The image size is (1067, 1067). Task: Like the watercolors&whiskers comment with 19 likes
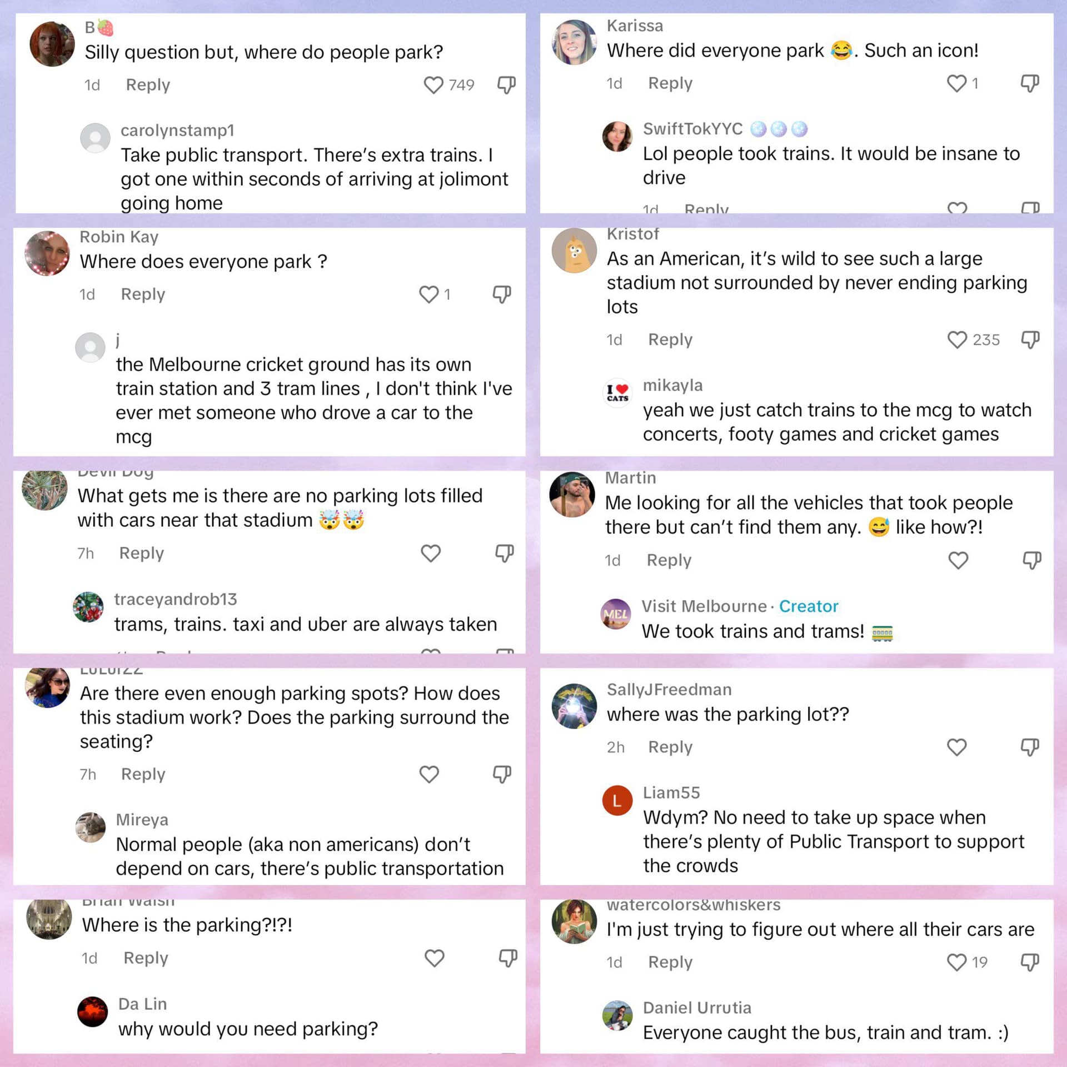click(x=956, y=962)
